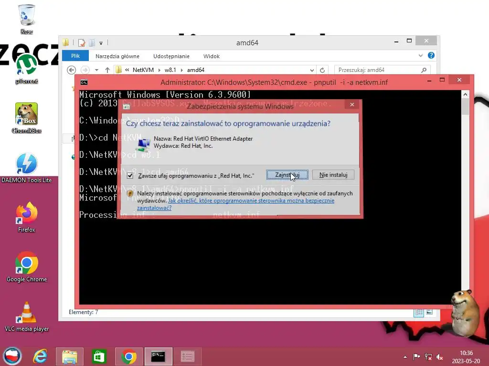Viewport: 489px width, 366px height.
Task: Open the Plik tab in Explorer
Action: [x=75, y=56]
